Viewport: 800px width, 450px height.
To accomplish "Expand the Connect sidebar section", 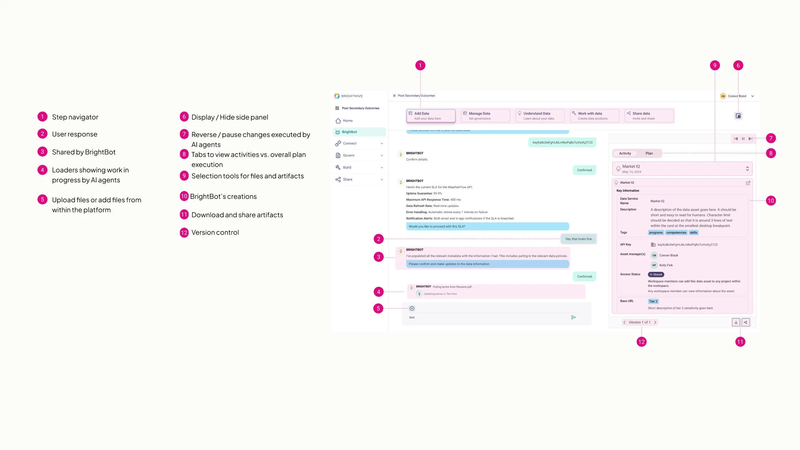I will pyautogui.click(x=382, y=144).
